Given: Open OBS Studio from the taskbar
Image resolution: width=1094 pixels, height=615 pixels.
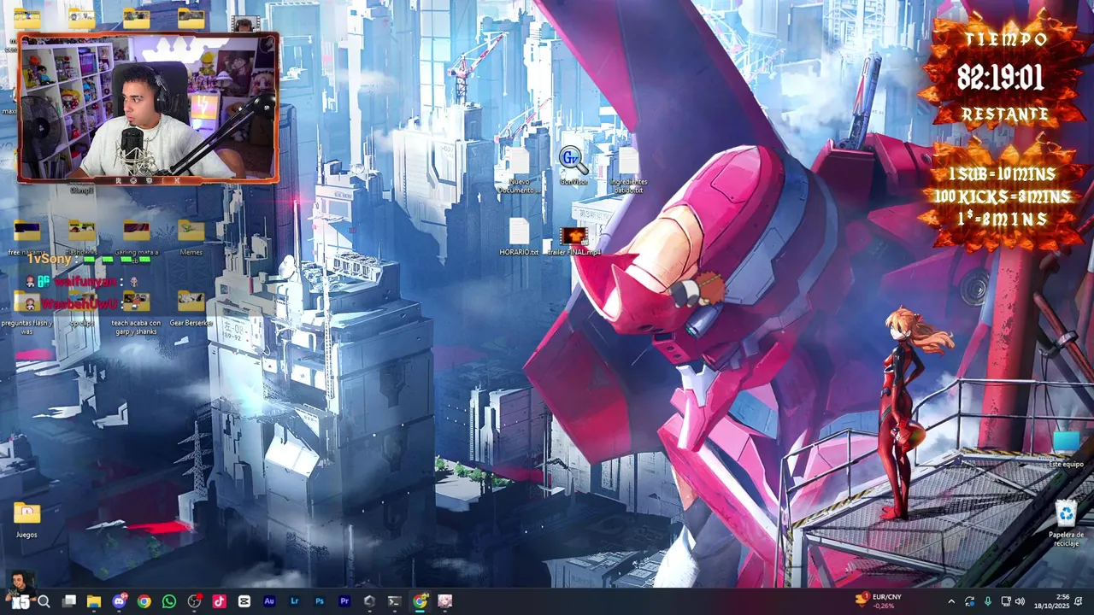Looking at the screenshot, I should click(195, 601).
